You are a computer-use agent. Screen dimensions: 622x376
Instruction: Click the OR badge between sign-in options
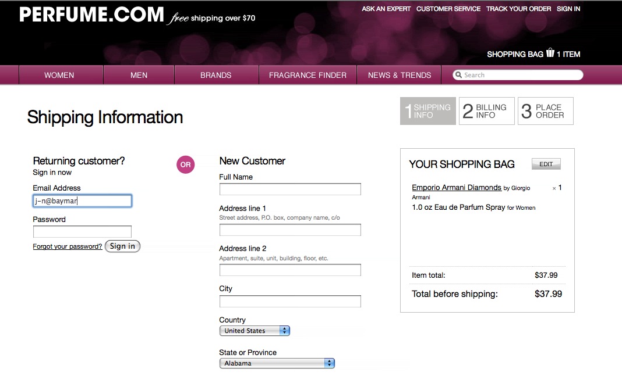coord(185,164)
